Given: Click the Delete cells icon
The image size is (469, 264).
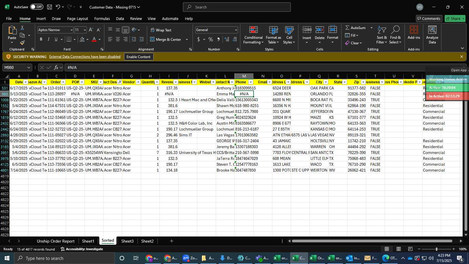Looking at the screenshot, I should (x=320, y=30).
